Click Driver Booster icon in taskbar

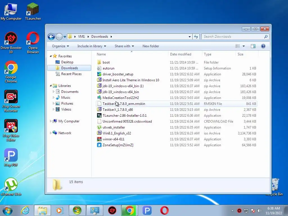click(112, 210)
